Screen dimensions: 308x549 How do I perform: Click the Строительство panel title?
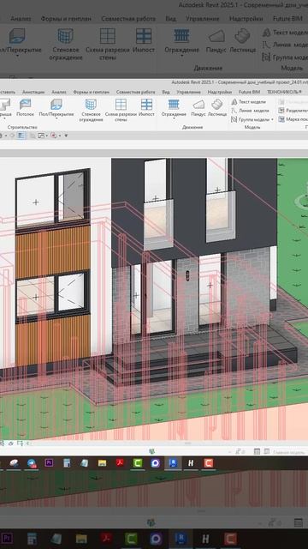[22, 128]
